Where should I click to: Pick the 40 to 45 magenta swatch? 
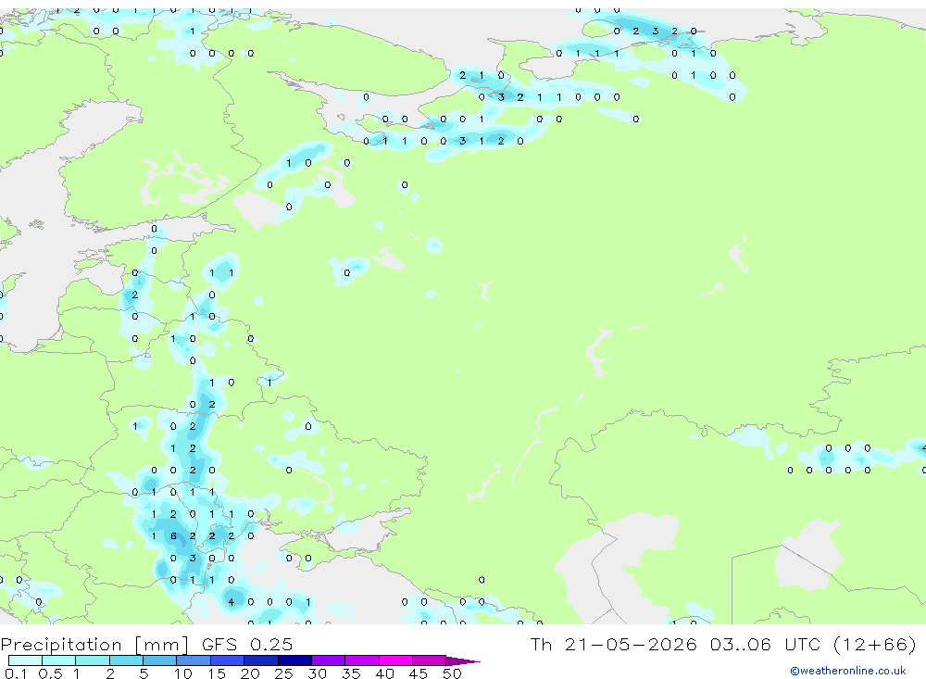[x=395, y=660]
